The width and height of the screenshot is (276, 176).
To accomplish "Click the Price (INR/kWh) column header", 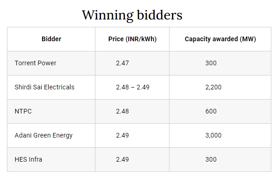I will click(132, 39).
